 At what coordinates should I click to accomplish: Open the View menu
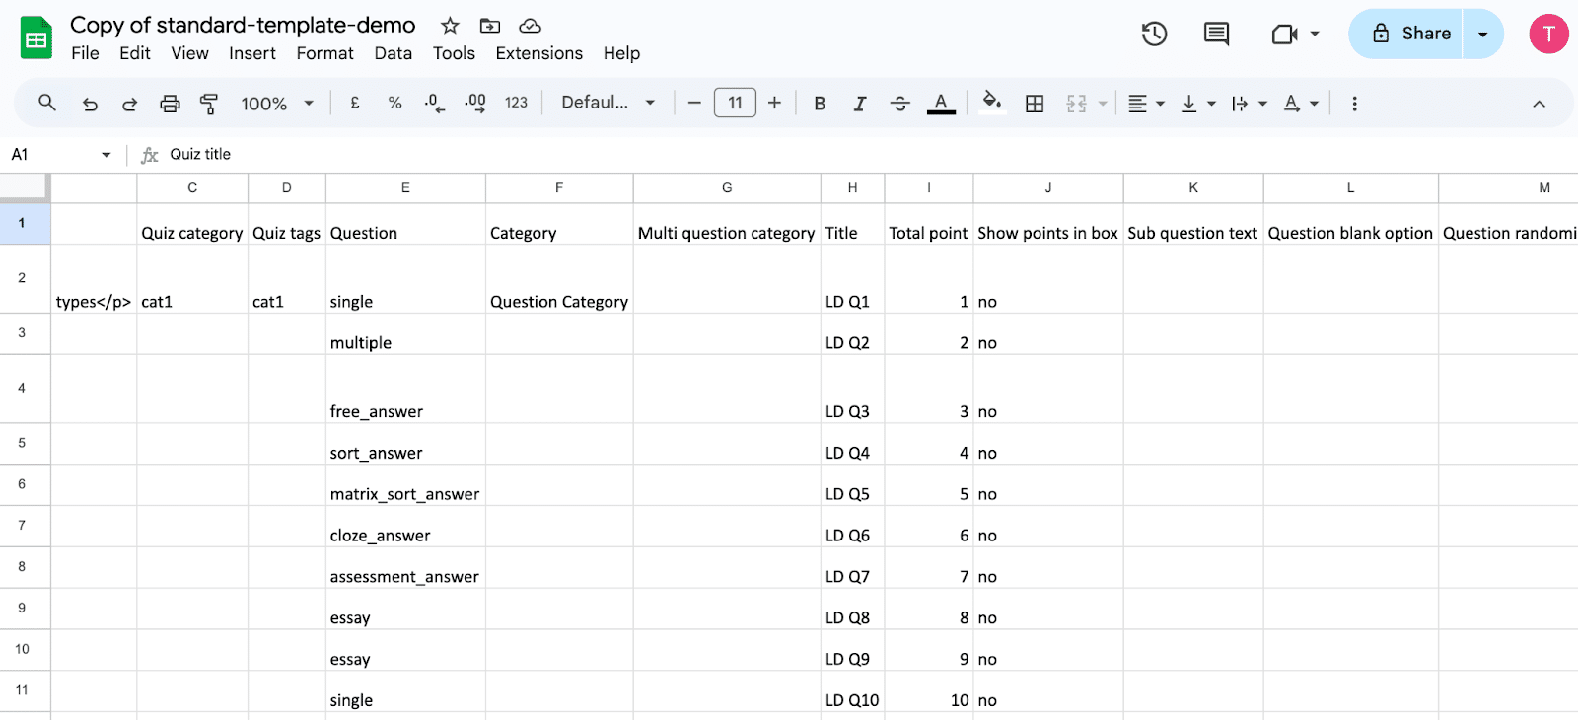tap(189, 53)
